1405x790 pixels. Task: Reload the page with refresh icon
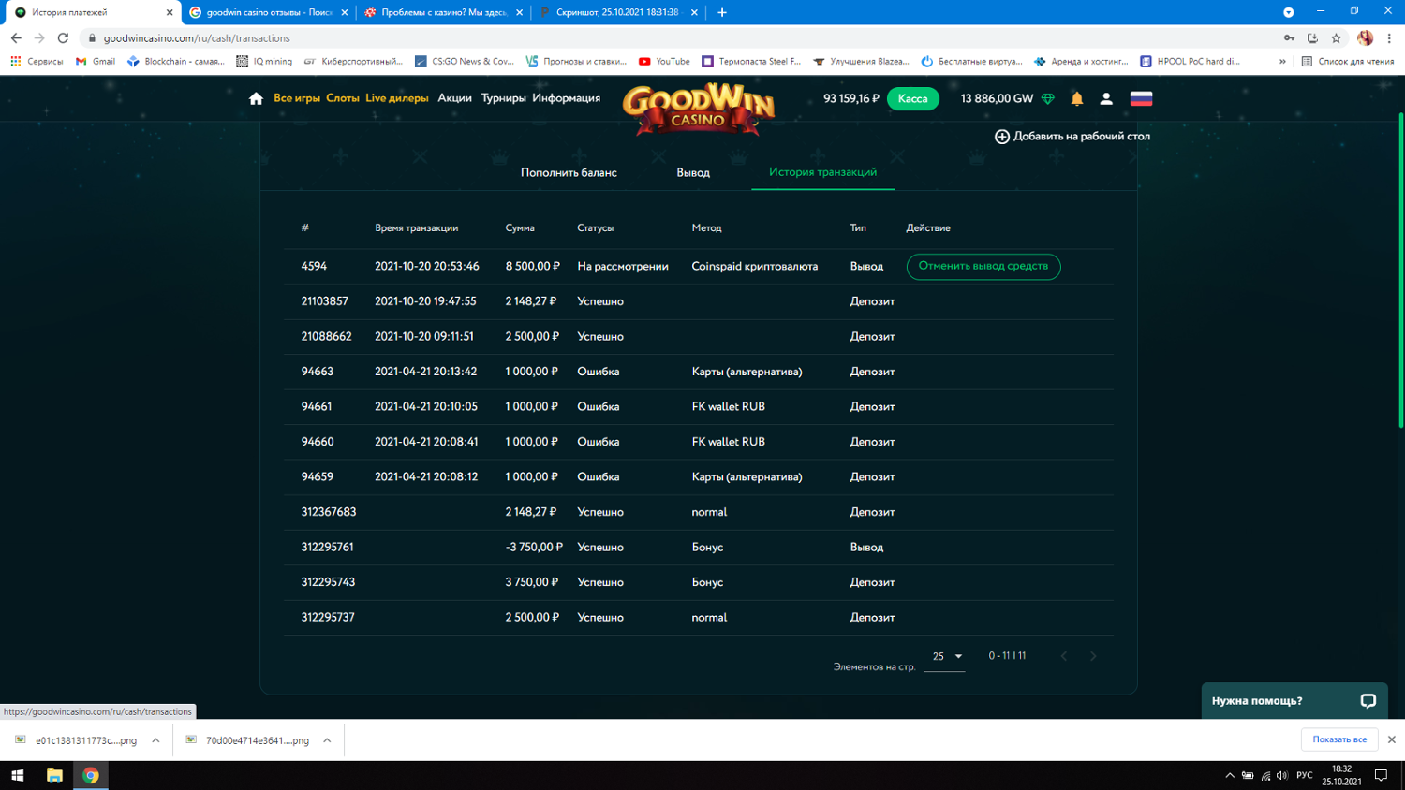pos(63,38)
